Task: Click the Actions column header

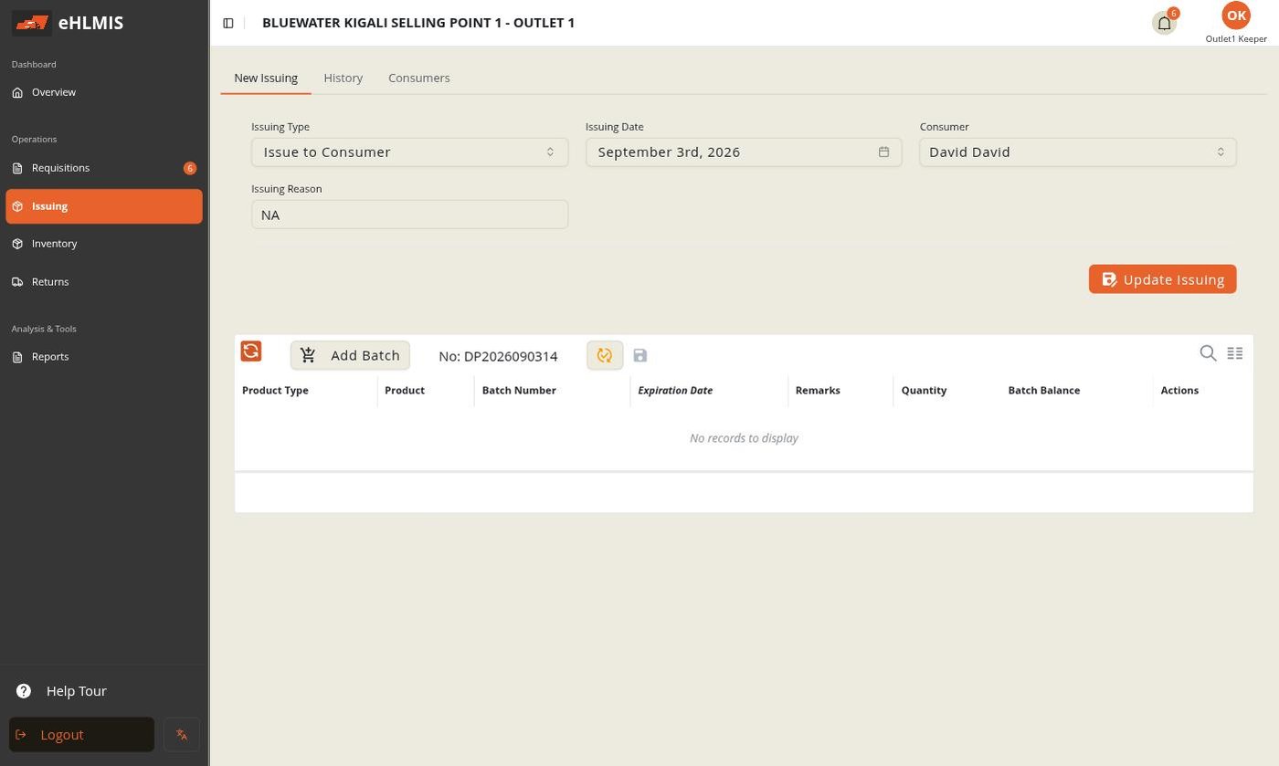Action: pos(1179,390)
